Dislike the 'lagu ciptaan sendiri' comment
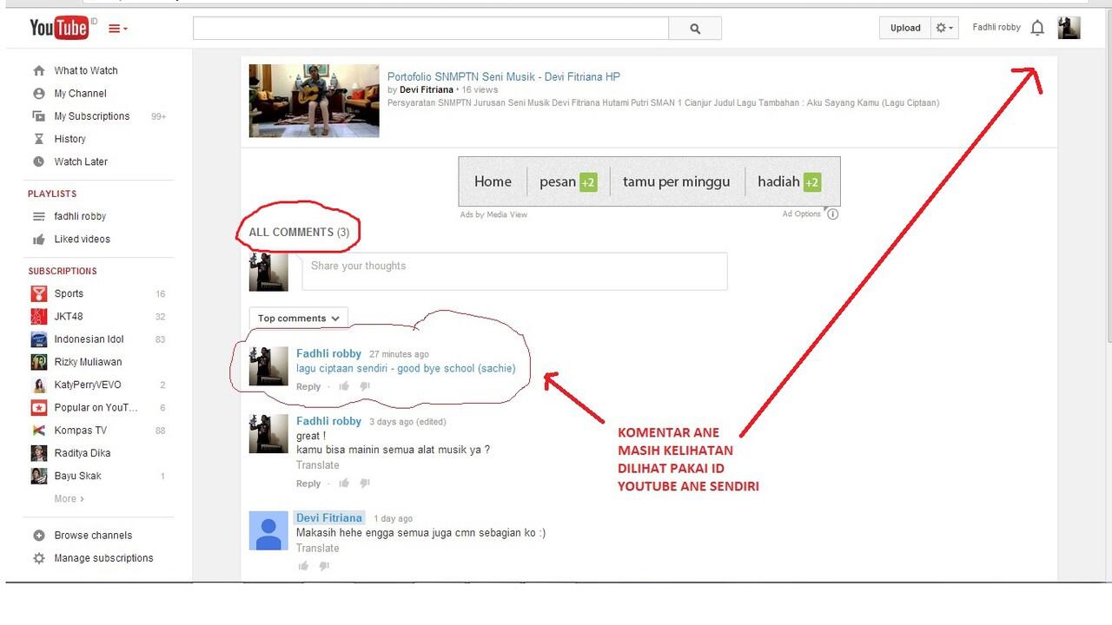Screen dimensions: 1112x625 pyautogui.click(x=365, y=386)
